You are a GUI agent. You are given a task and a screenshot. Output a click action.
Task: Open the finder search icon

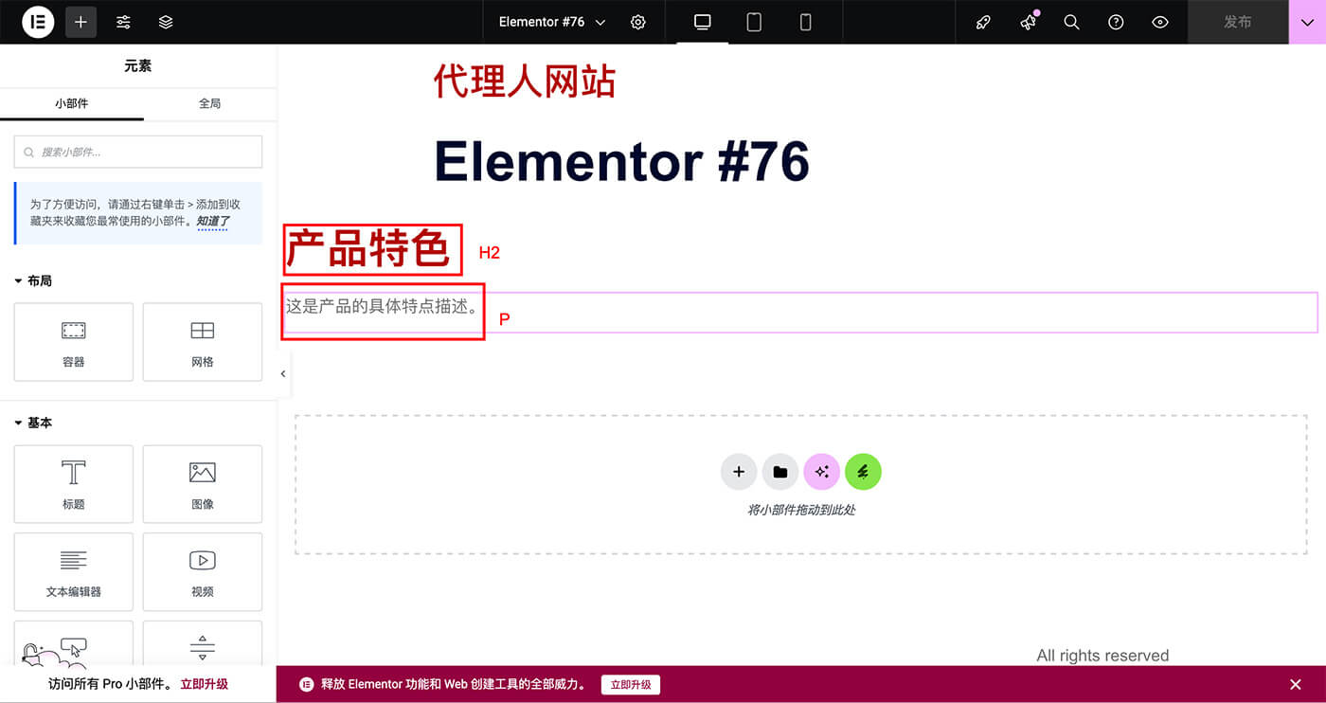tap(1072, 22)
